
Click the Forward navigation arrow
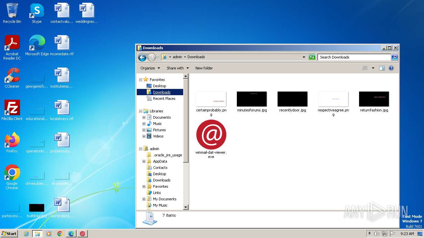tap(151, 57)
